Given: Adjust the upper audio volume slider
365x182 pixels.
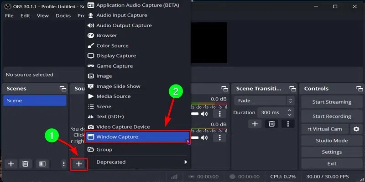Looking at the screenshot, I should coord(195,114).
